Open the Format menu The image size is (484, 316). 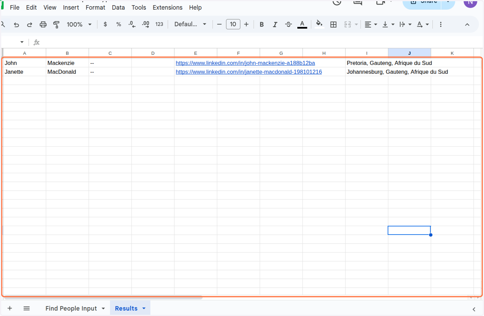(96, 7)
